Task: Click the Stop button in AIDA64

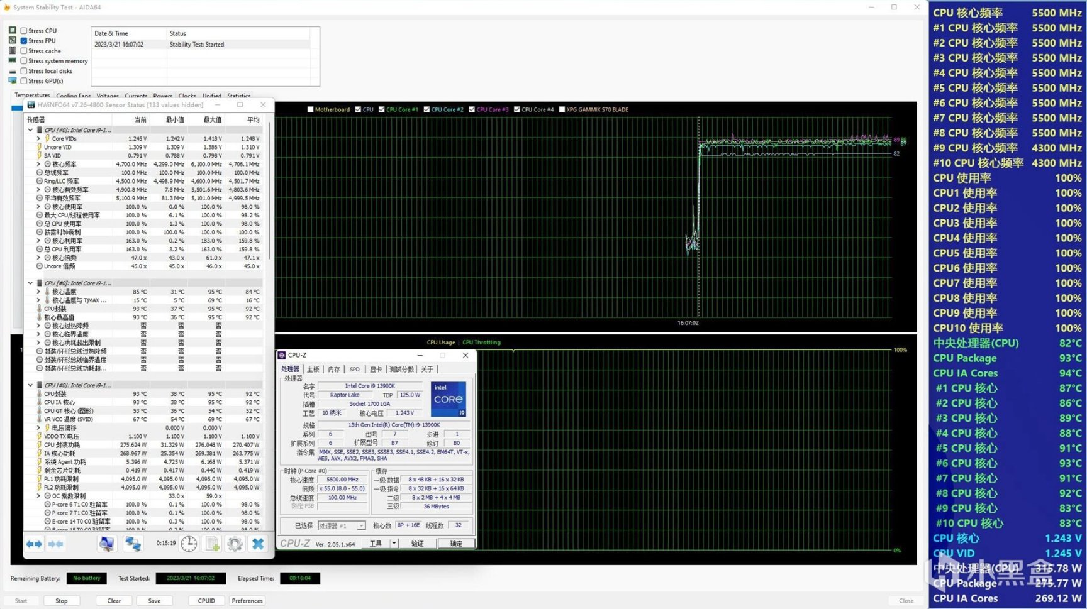Action: 61,601
